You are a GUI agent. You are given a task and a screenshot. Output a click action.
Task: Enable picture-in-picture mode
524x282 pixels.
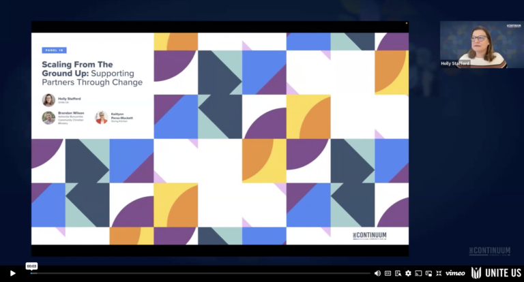coord(428,273)
